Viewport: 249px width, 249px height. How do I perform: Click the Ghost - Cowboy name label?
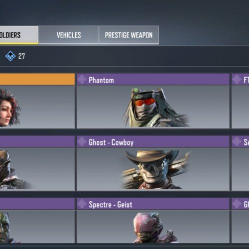[x=111, y=142]
